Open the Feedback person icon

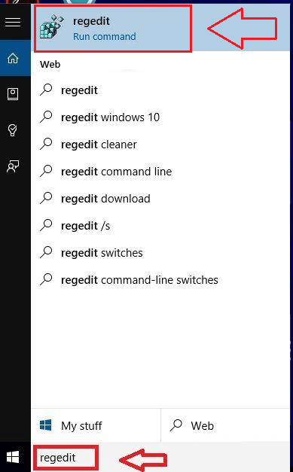pos(13,166)
